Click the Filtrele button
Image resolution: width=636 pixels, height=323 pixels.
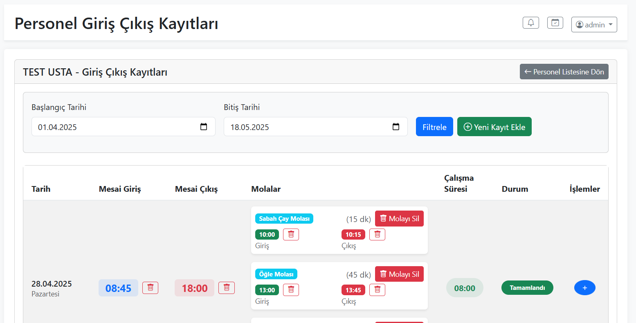click(434, 127)
